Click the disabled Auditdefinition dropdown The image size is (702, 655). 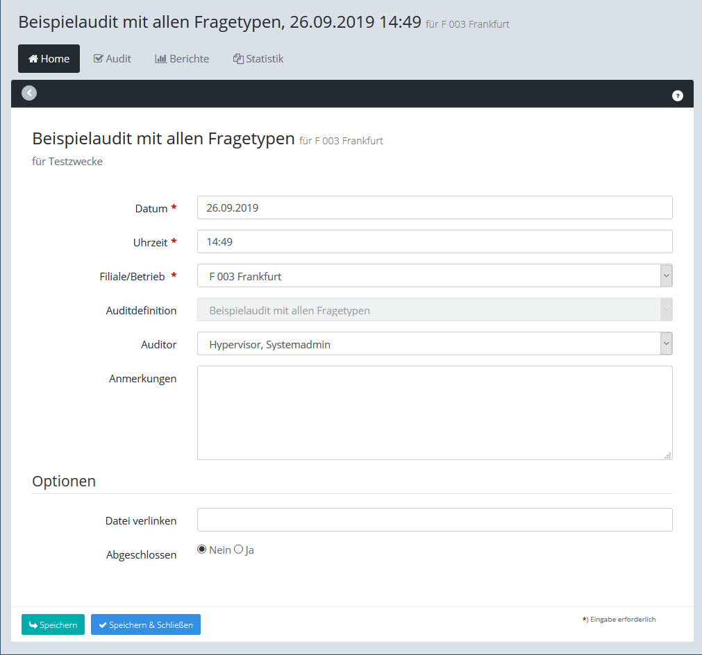pos(435,310)
